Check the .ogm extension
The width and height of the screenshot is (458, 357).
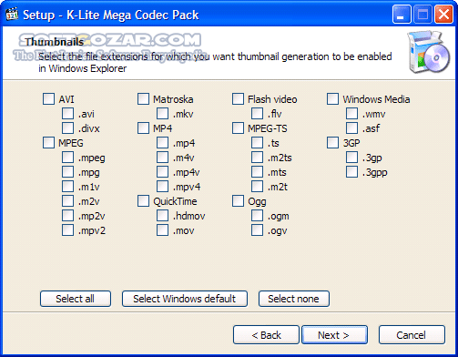257,216
